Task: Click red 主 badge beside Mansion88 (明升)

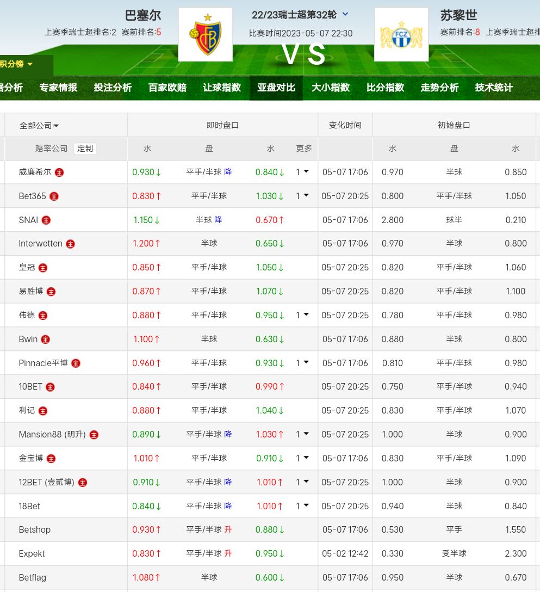Action: coord(94,435)
